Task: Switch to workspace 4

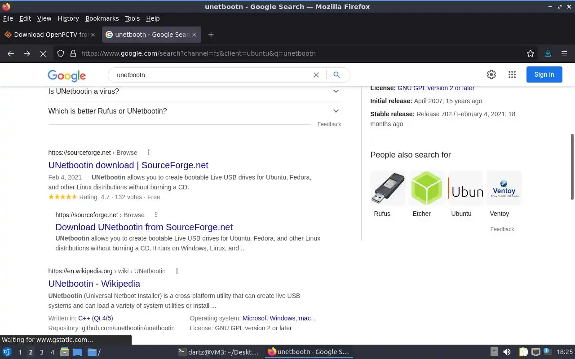Action: (x=52, y=352)
